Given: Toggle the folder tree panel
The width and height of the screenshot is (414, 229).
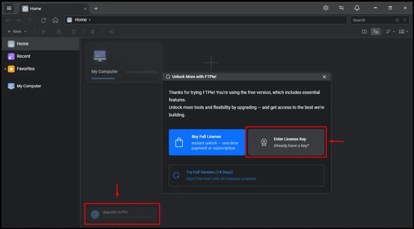Looking at the screenshot, I should coord(376,32).
